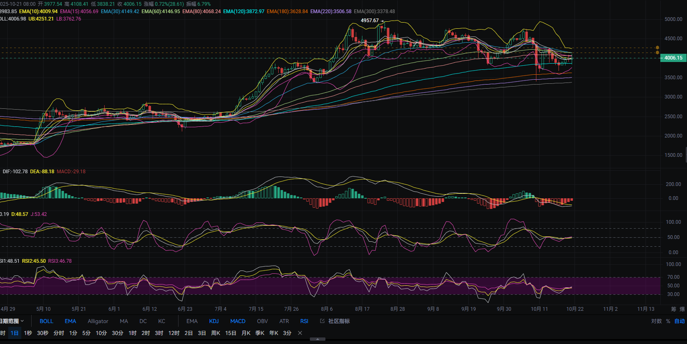687x344 pixels.
Task: Select the 自动 auto scale option
Action: pos(680,321)
